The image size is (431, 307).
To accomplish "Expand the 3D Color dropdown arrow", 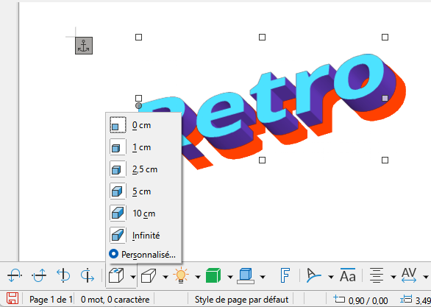I will pos(263,277).
